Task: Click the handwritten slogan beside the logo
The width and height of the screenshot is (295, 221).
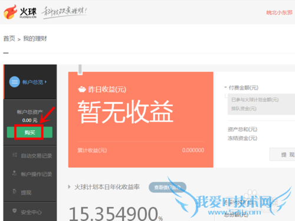Action: (x=64, y=12)
